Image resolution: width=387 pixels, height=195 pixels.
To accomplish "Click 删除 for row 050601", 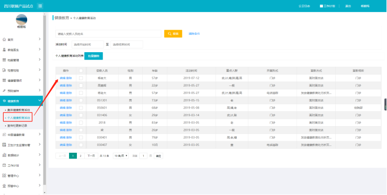I will click(x=69, y=108).
